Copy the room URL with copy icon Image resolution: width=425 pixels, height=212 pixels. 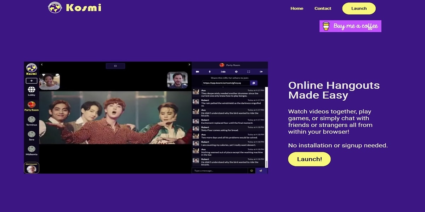point(254,83)
